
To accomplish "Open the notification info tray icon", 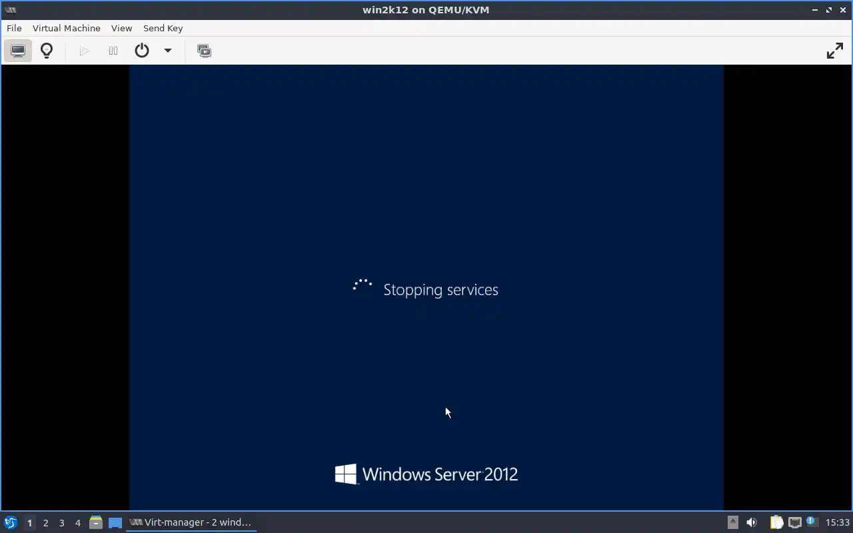I will tap(811, 522).
